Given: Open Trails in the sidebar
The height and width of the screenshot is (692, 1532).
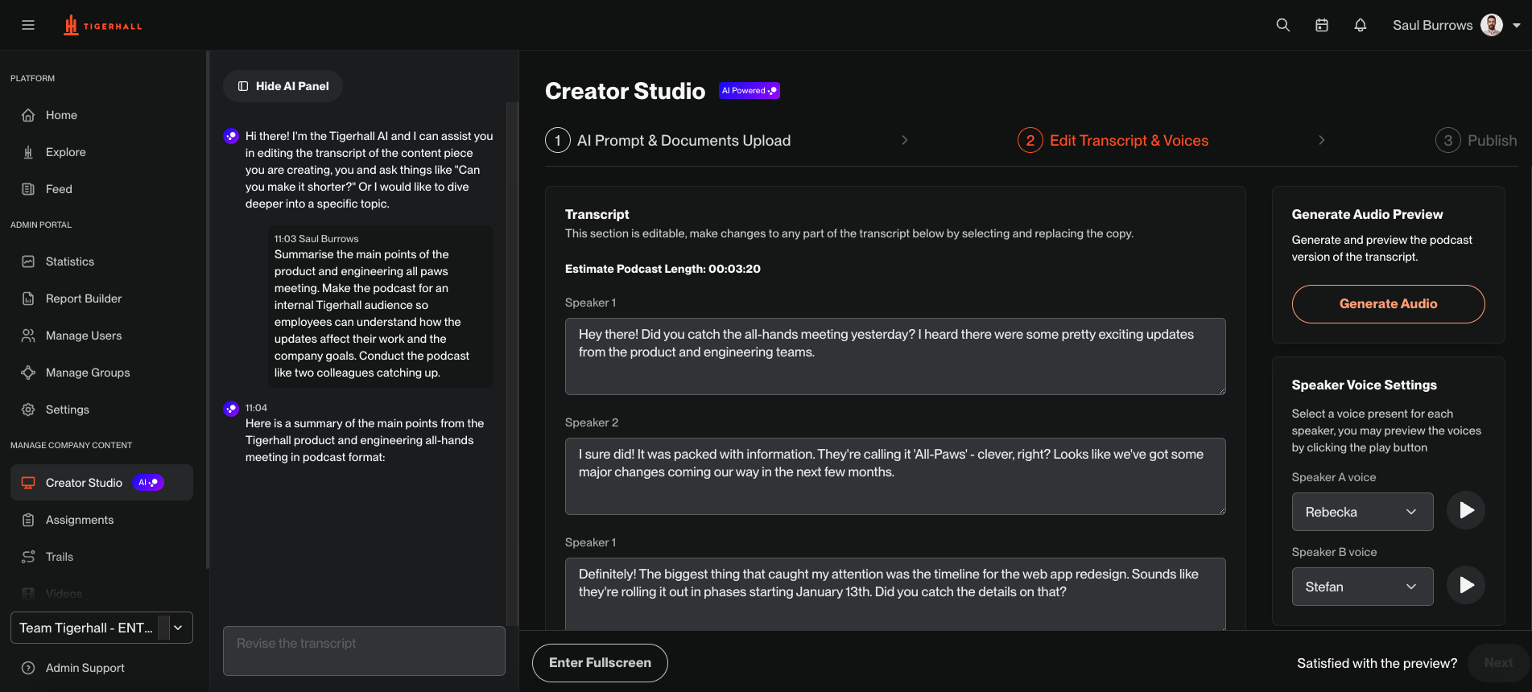Looking at the screenshot, I should point(101,557).
